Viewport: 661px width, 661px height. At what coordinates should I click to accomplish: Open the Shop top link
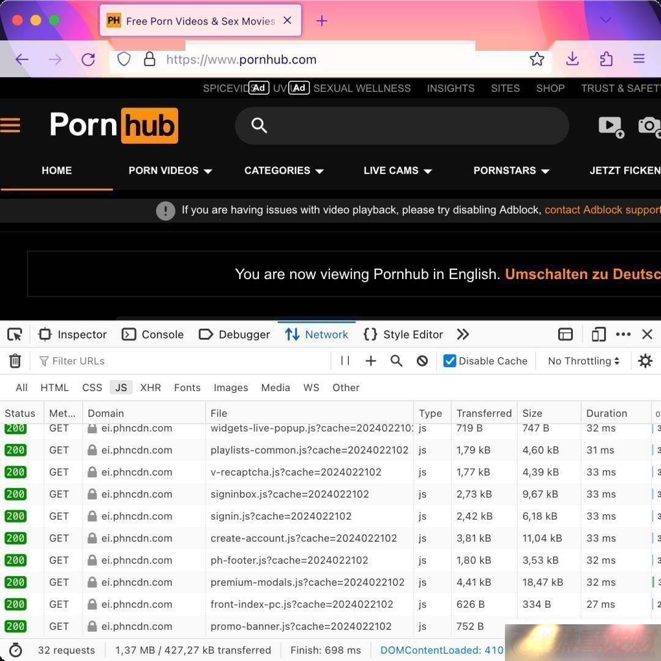pos(550,88)
